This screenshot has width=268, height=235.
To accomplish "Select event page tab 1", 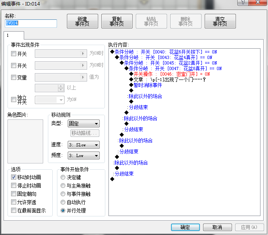I will point(14,35).
